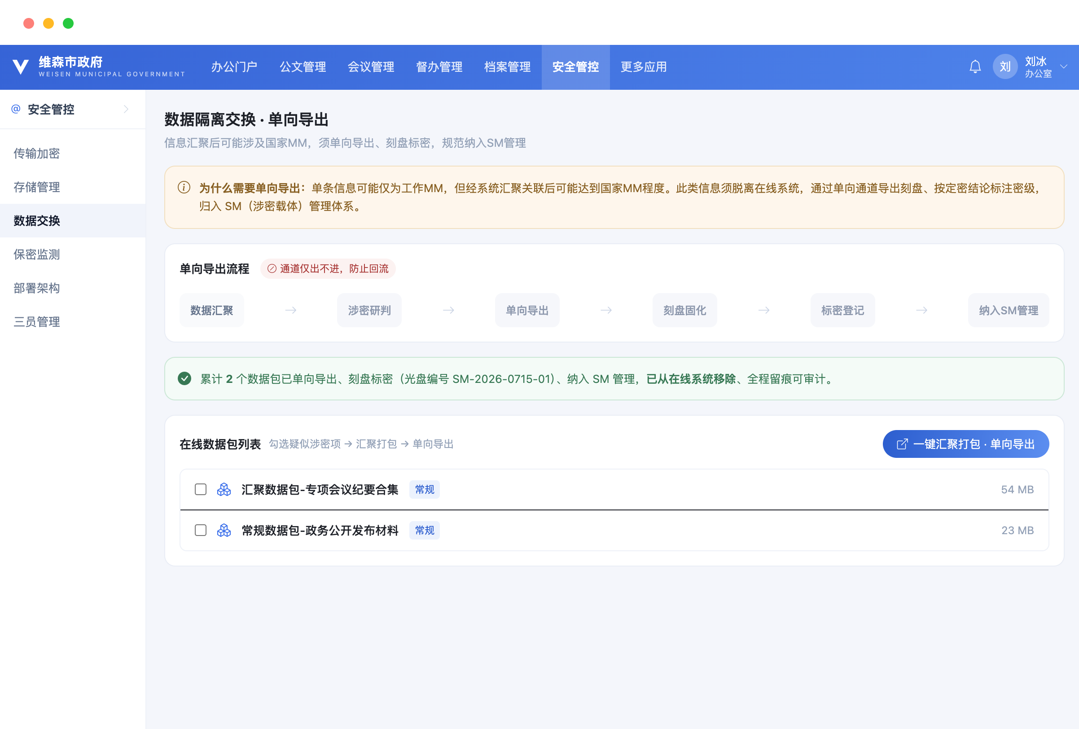Select 存储管理 in sidebar
1079x729 pixels.
pyautogui.click(x=73, y=187)
